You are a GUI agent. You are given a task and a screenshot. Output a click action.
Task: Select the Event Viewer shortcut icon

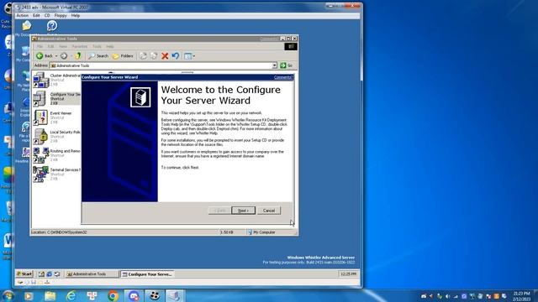(40, 117)
